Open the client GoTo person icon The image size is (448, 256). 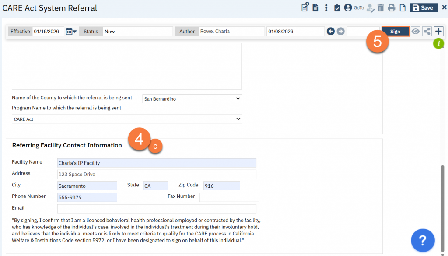[x=348, y=8]
